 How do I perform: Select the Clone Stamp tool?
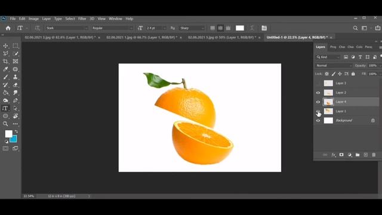[16, 77]
